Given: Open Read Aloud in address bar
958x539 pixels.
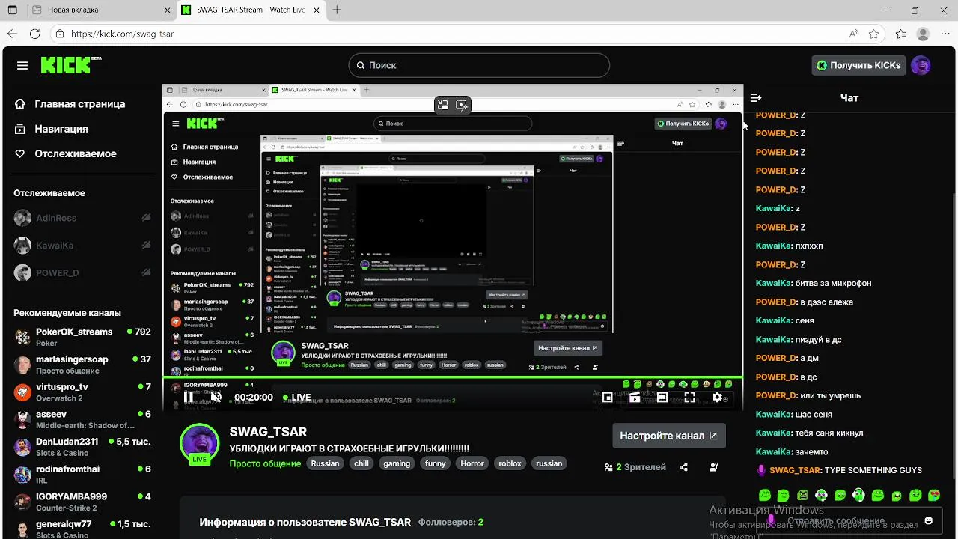Looking at the screenshot, I should coord(854,34).
